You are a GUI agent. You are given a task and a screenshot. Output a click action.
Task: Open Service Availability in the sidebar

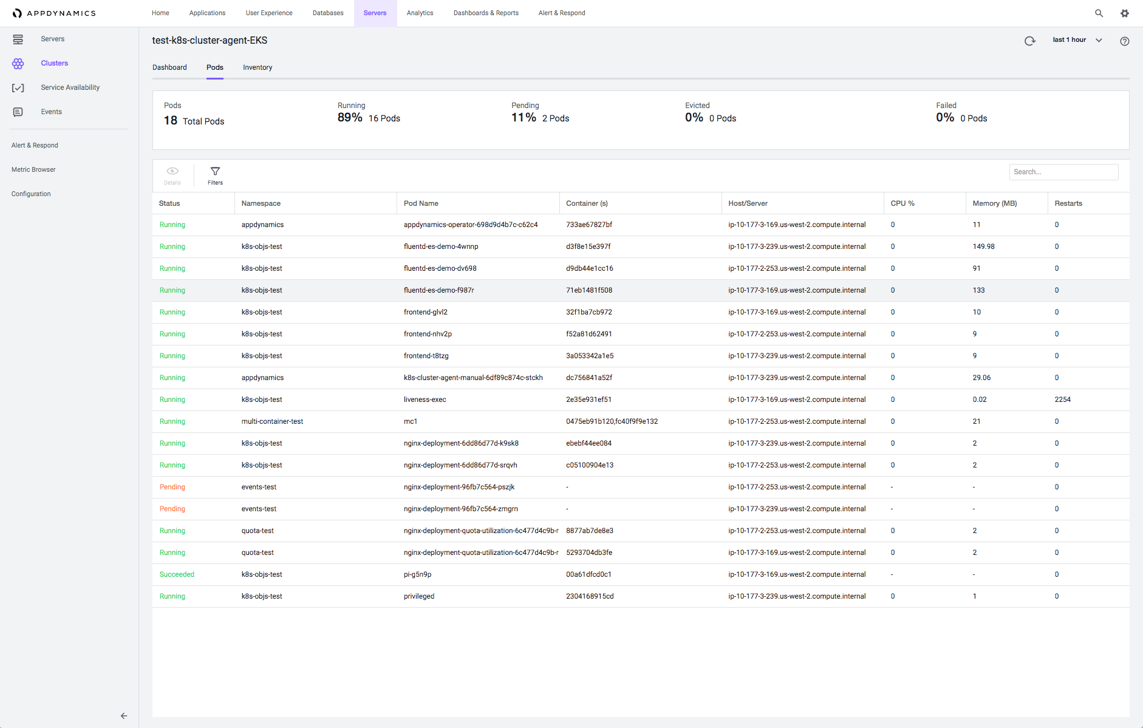[x=70, y=87]
